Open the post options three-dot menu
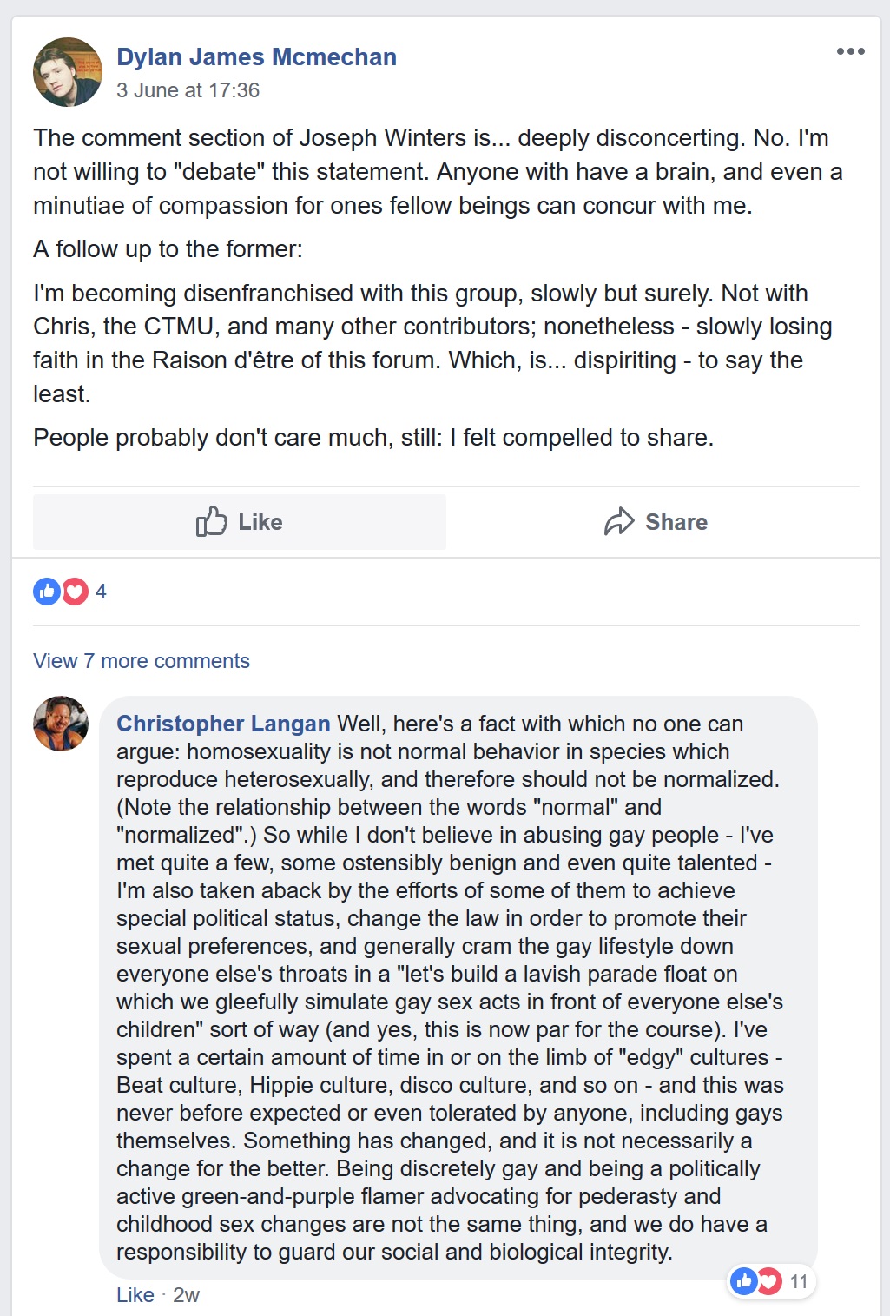The width and height of the screenshot is (890, 1316). 850,52
